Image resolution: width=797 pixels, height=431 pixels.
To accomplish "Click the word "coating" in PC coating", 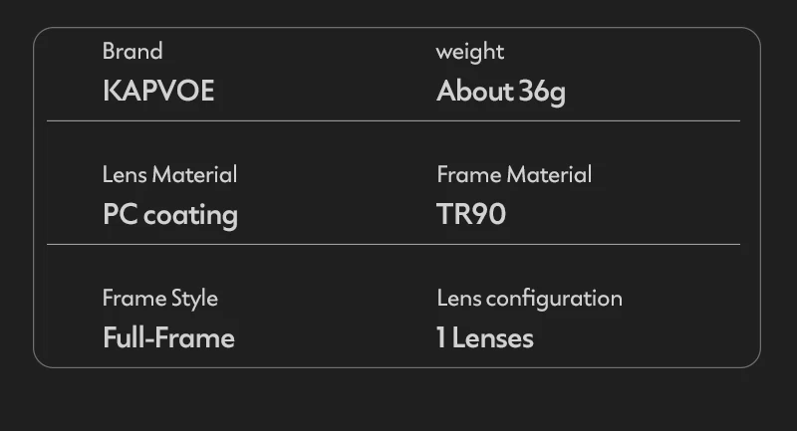I will click(x=190, y=215).
